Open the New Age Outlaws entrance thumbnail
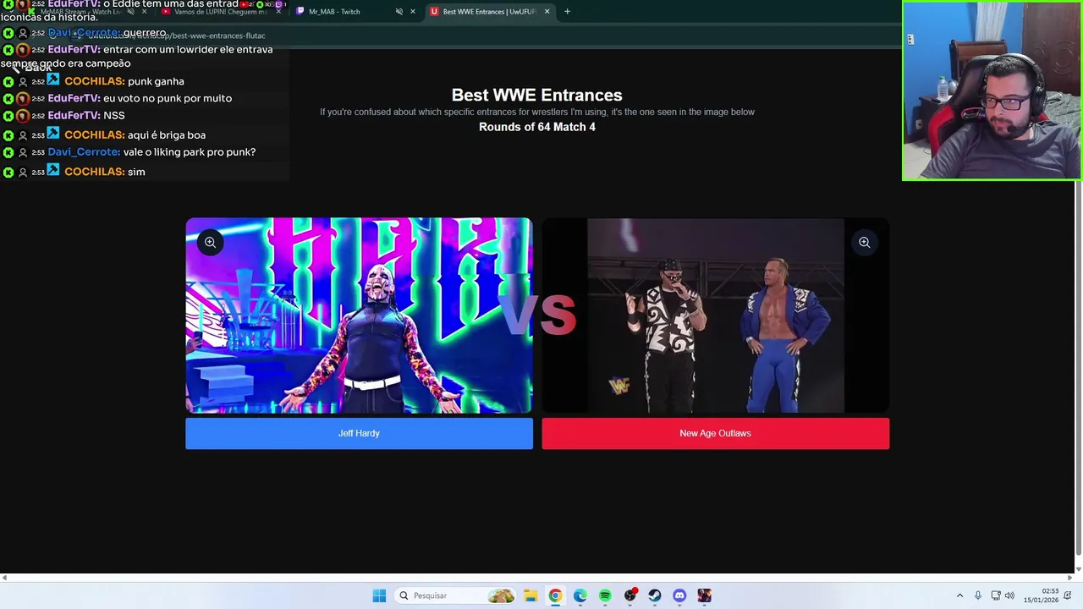 pos(715,315)
